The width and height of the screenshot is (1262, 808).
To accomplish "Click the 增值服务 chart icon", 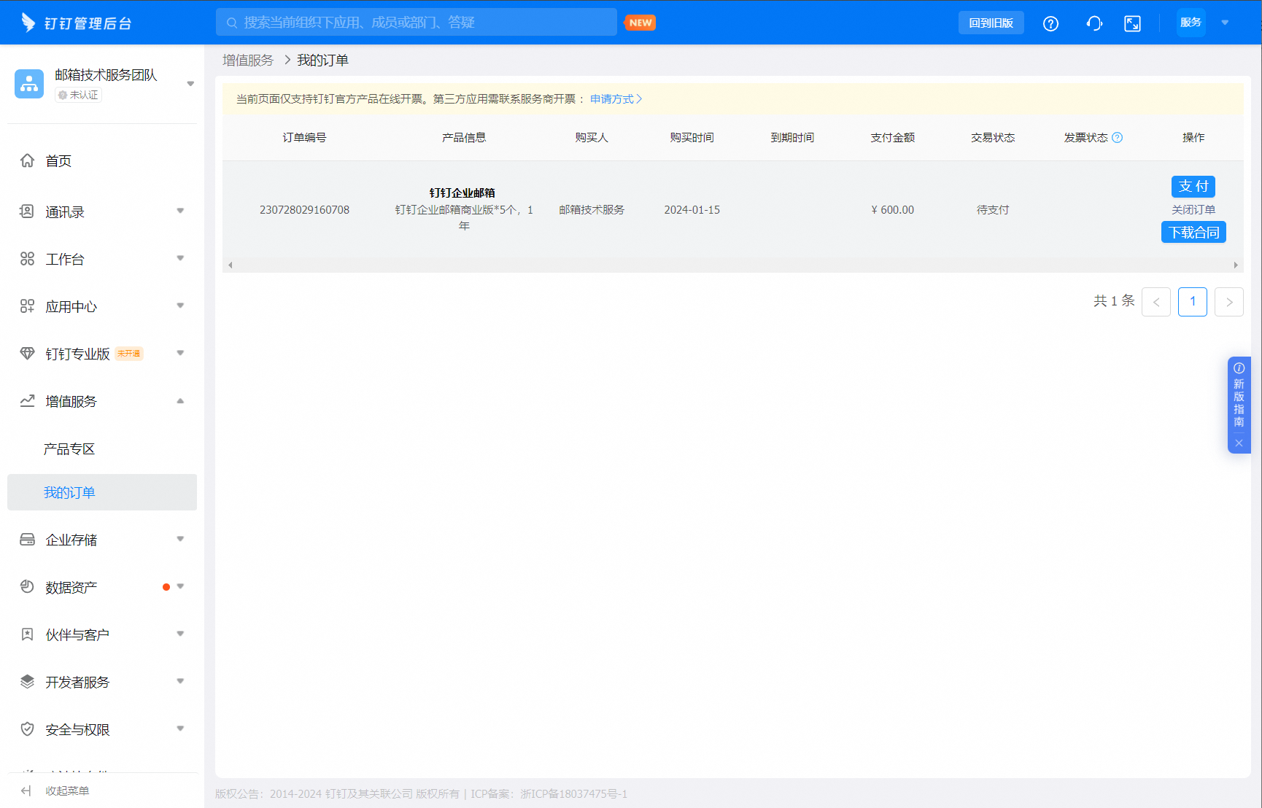I will coord(27,401).
